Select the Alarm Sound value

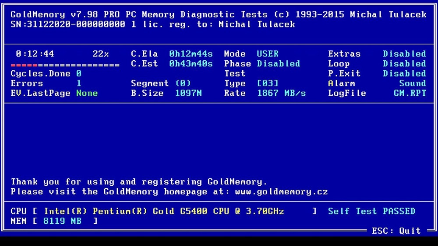412,83
